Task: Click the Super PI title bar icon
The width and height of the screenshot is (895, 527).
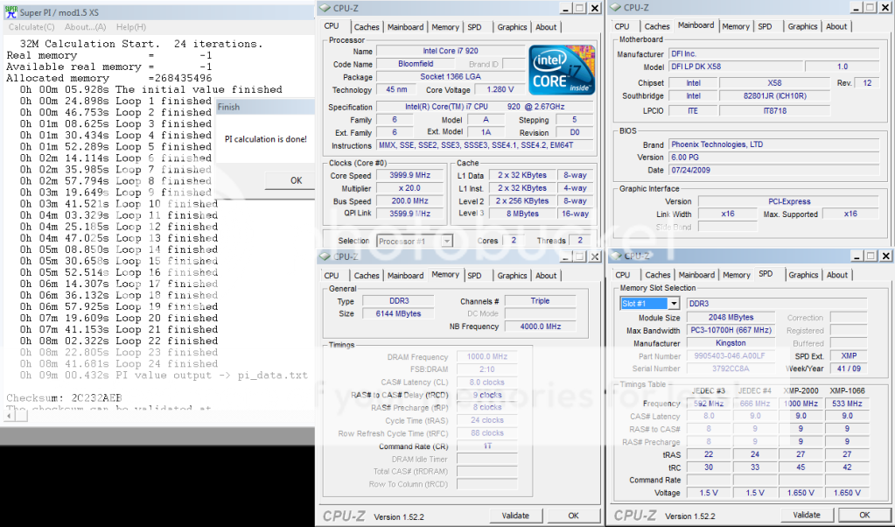Action: [x=10, y=13]
